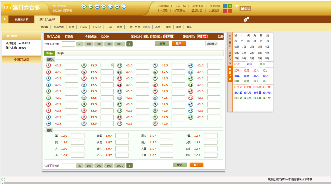Open the 正码特 menu item
Image resolution: width=331 pixels, height=184 pixels.
tap(83, 27)
